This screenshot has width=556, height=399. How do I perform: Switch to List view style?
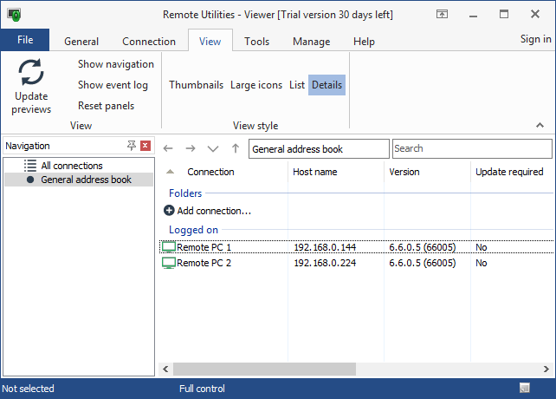point(297,85)
